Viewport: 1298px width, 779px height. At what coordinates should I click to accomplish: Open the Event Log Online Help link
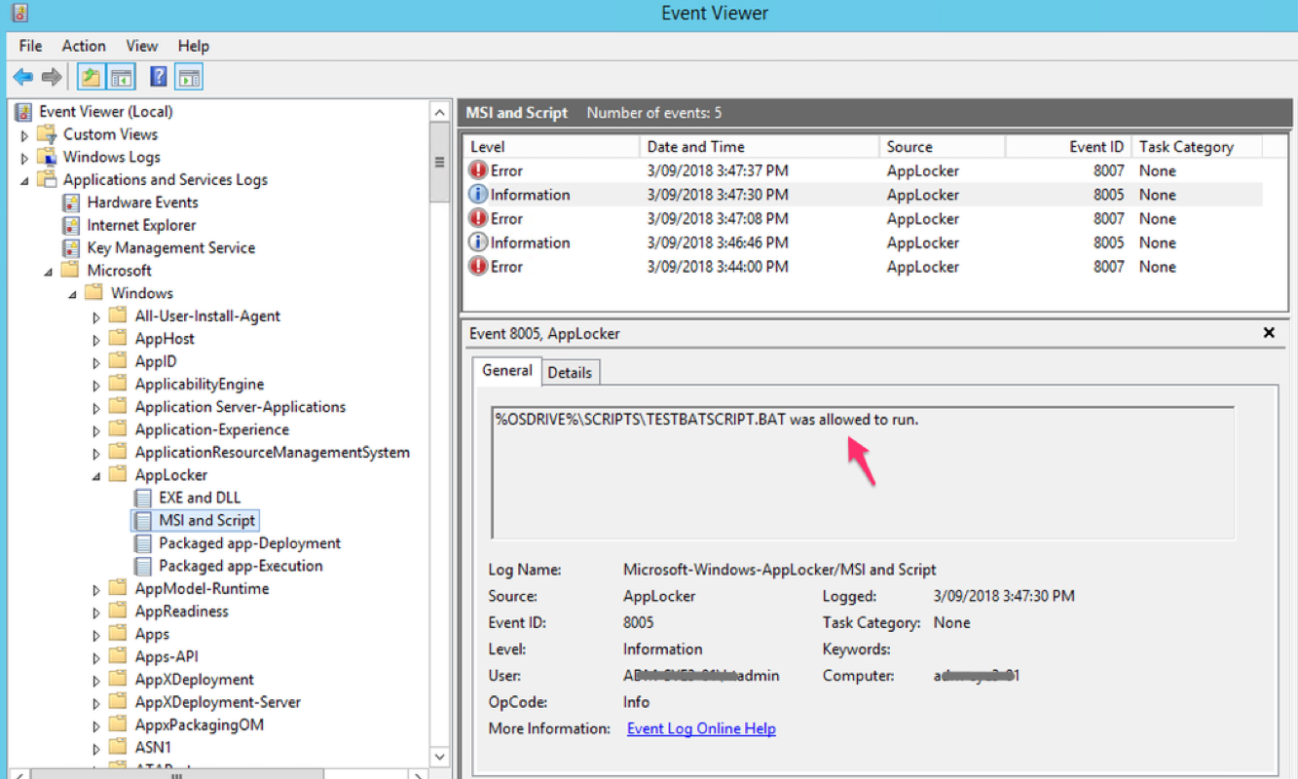click(700, 727)
